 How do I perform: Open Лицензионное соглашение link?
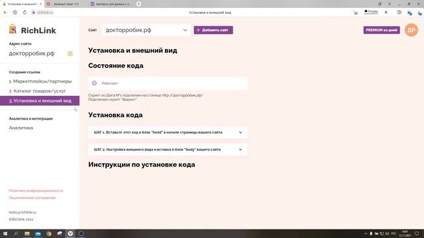point(32,198)
